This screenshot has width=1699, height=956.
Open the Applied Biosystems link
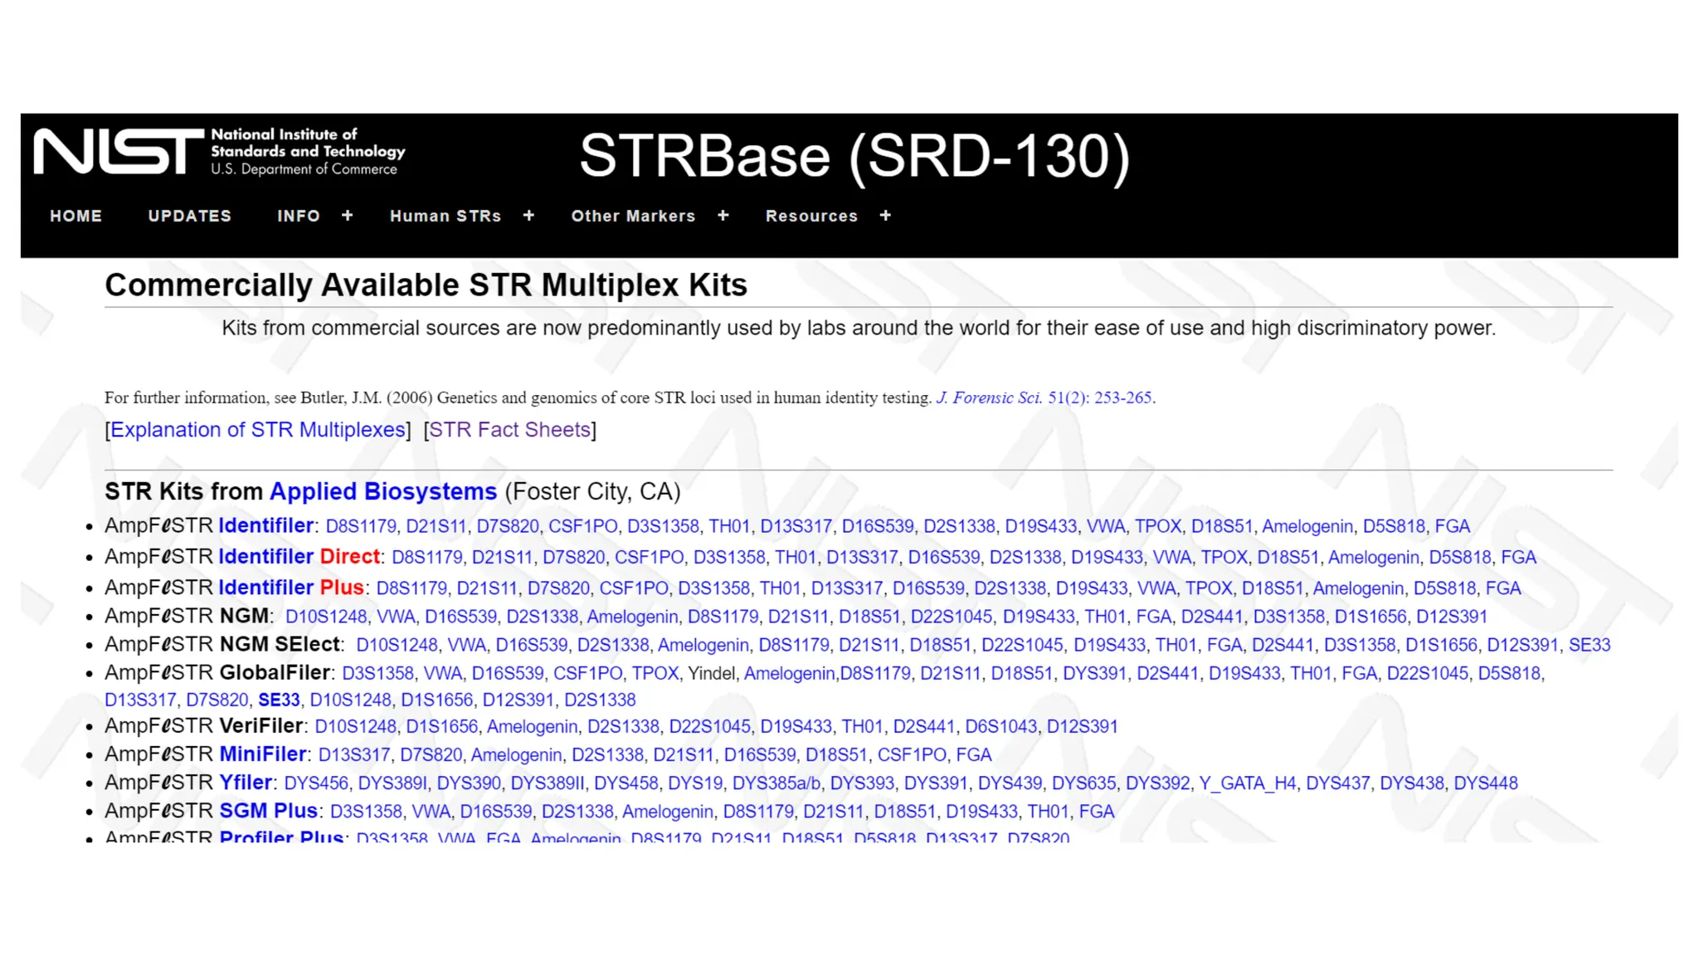pos(382,491)
